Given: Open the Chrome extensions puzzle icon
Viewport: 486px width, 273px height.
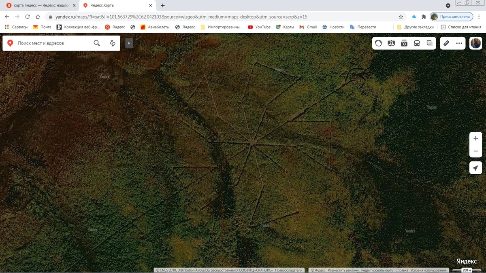Looking at the screenshot, I should pos(424,17).
